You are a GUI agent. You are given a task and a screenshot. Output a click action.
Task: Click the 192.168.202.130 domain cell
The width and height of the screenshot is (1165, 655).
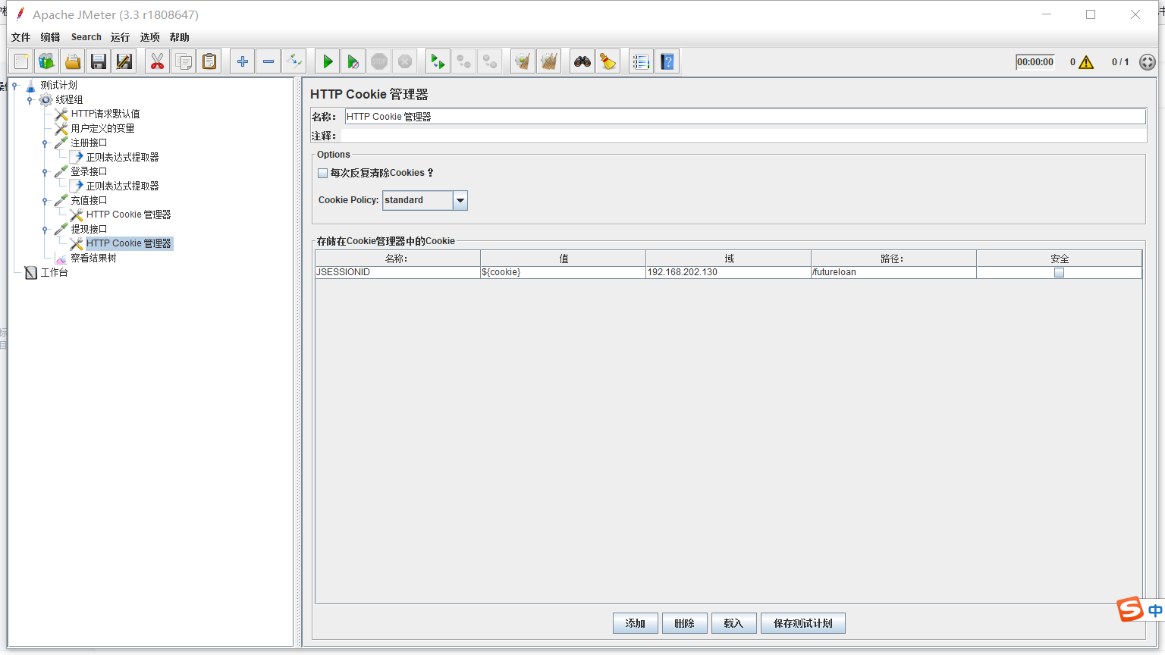[728, 272]
